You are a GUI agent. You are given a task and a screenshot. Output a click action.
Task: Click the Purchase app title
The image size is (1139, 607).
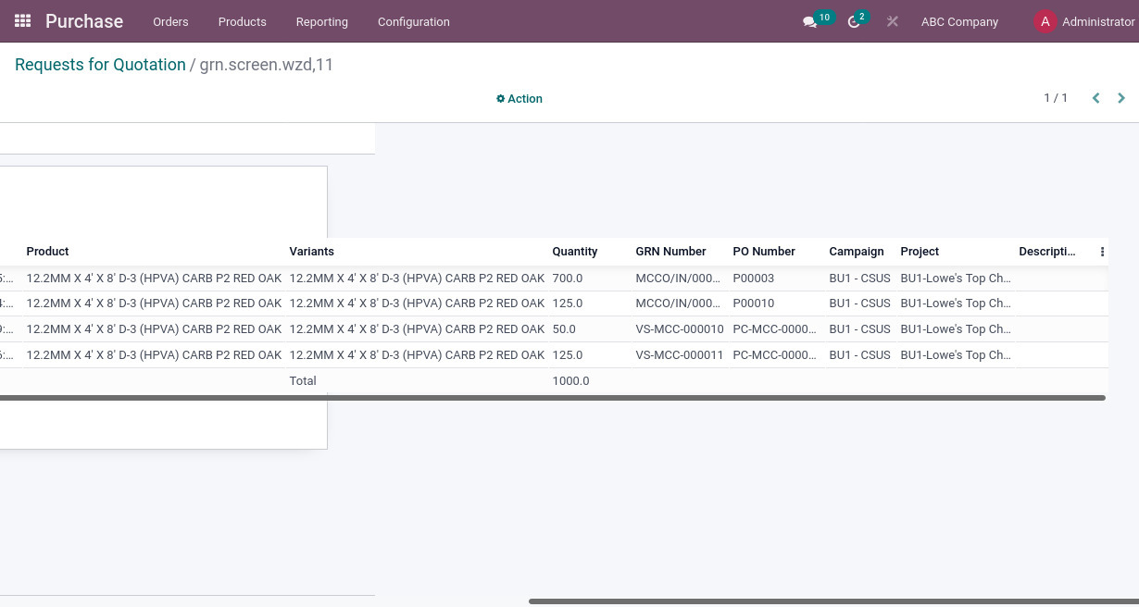[x=84, y=21]
